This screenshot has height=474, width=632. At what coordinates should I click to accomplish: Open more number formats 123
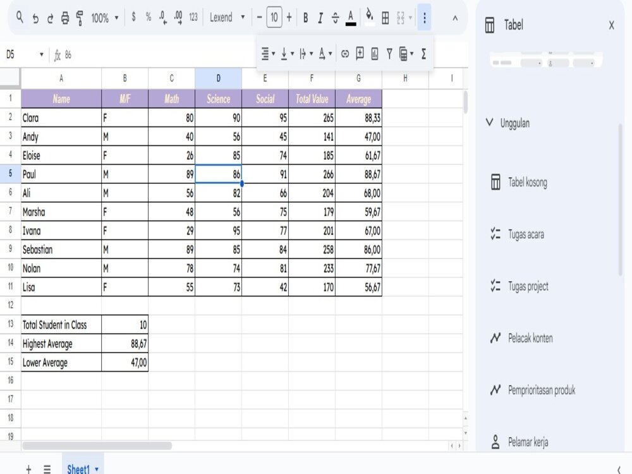[x=193, y=17]
